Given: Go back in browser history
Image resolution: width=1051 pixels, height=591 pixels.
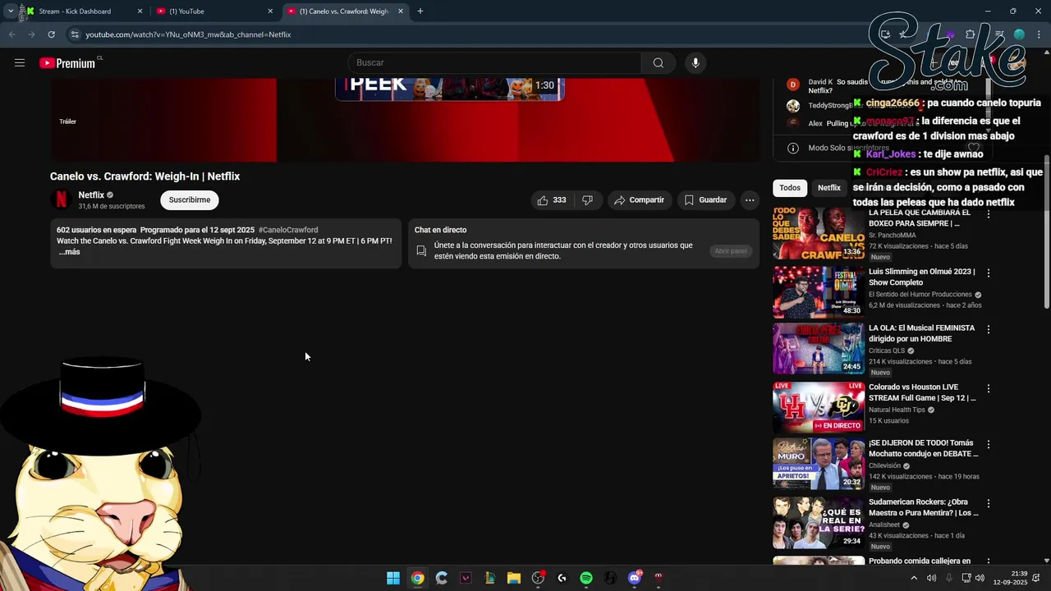Looking at the screenshot, I should pos(12,34).
